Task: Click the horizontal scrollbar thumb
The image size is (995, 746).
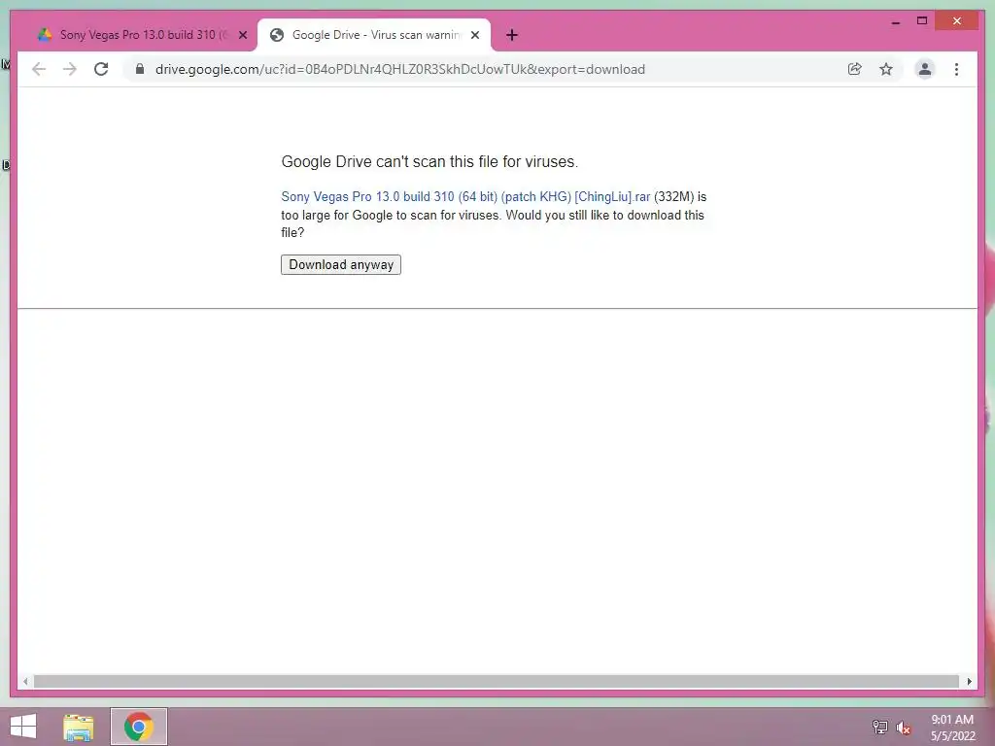Action: (497, 681)
